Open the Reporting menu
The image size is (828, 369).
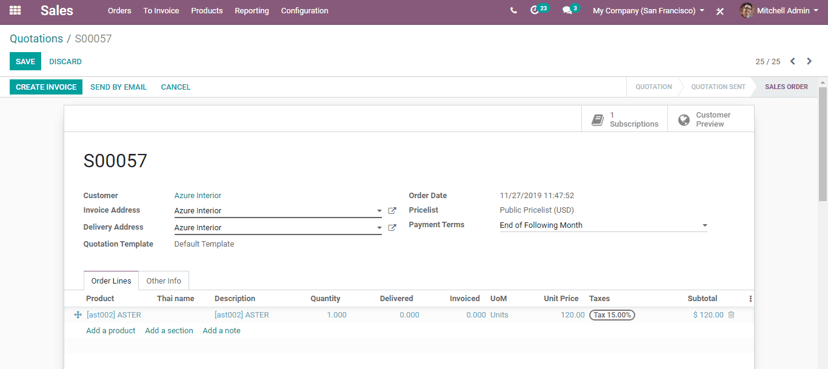click(x=252, y=11)
